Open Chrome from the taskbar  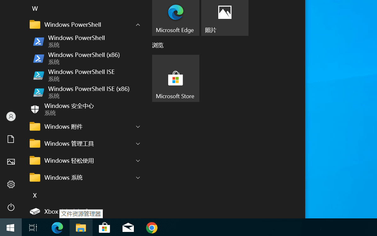[x=151, y=227]
